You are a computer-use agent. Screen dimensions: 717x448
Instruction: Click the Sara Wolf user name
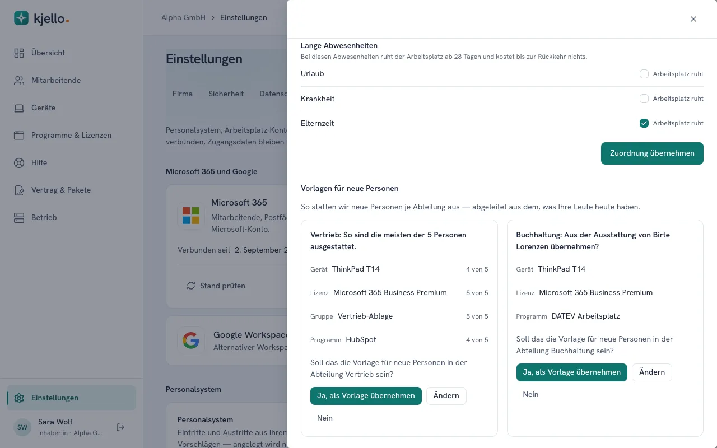click(55, 422)
